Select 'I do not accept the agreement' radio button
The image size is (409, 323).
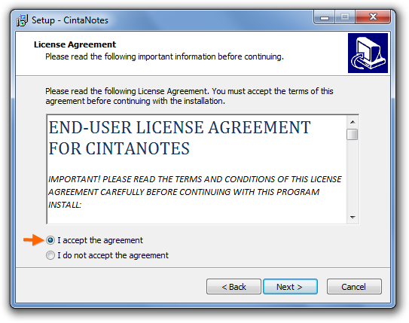click(50, 255)
